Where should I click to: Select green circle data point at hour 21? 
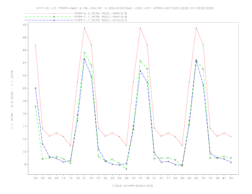84,53
